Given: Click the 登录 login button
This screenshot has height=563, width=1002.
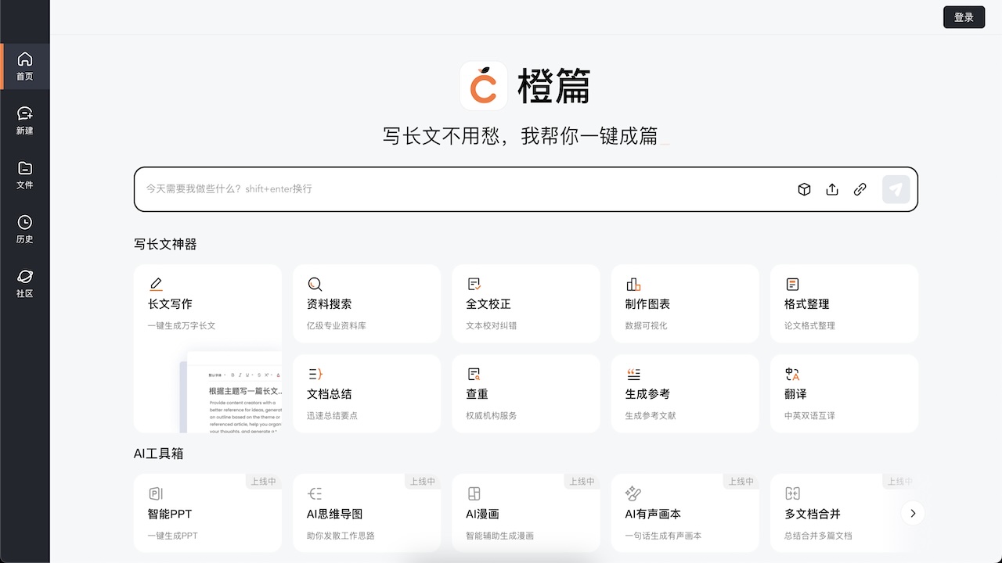Looking at the screenshot, I should (x=964, y=16).
